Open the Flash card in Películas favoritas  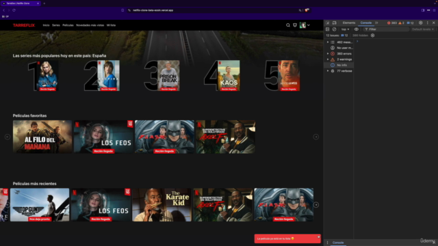(164, 137)
